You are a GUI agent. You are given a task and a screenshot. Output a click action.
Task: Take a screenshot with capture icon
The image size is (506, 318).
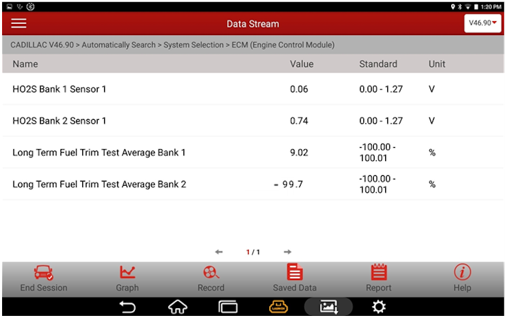tap(328, 307)
